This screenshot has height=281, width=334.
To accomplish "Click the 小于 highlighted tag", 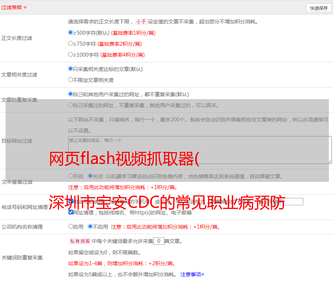I will tap(141, 22).
